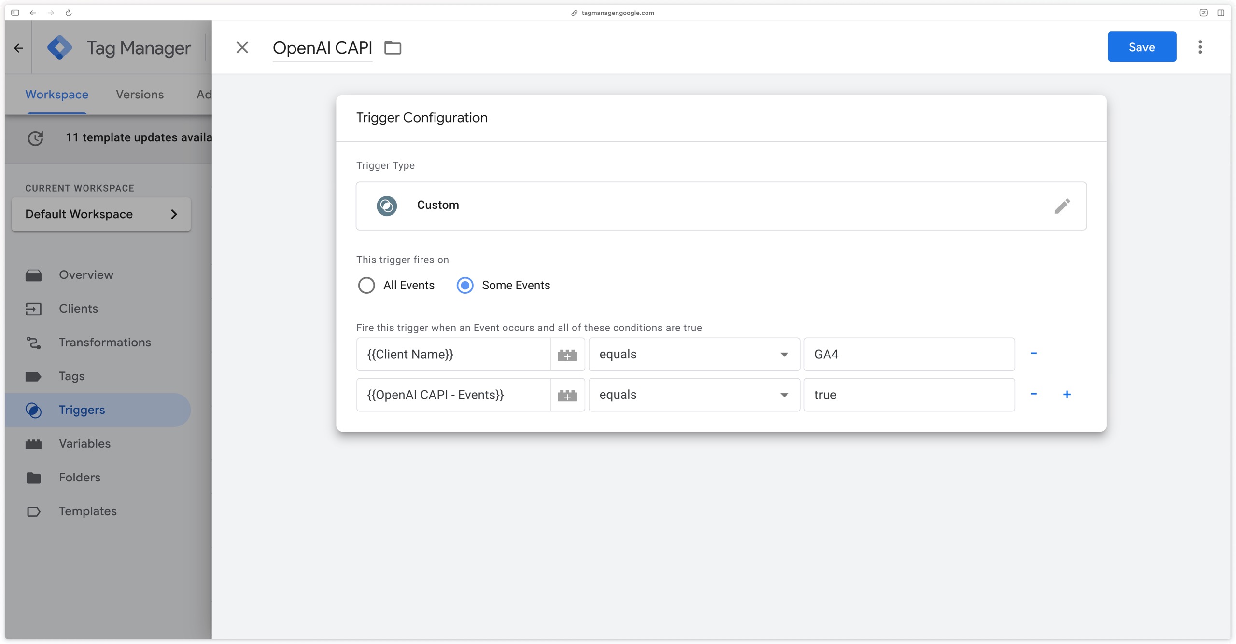Open the 11 template updates notice
The width and height of the screenshot is (1236, 644).
(x=139, y=137)
